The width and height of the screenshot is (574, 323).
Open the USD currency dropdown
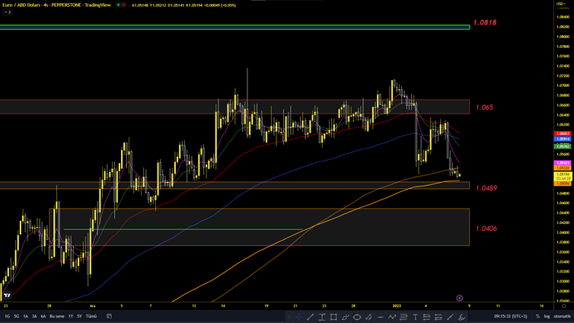click(x=561, y=4)
